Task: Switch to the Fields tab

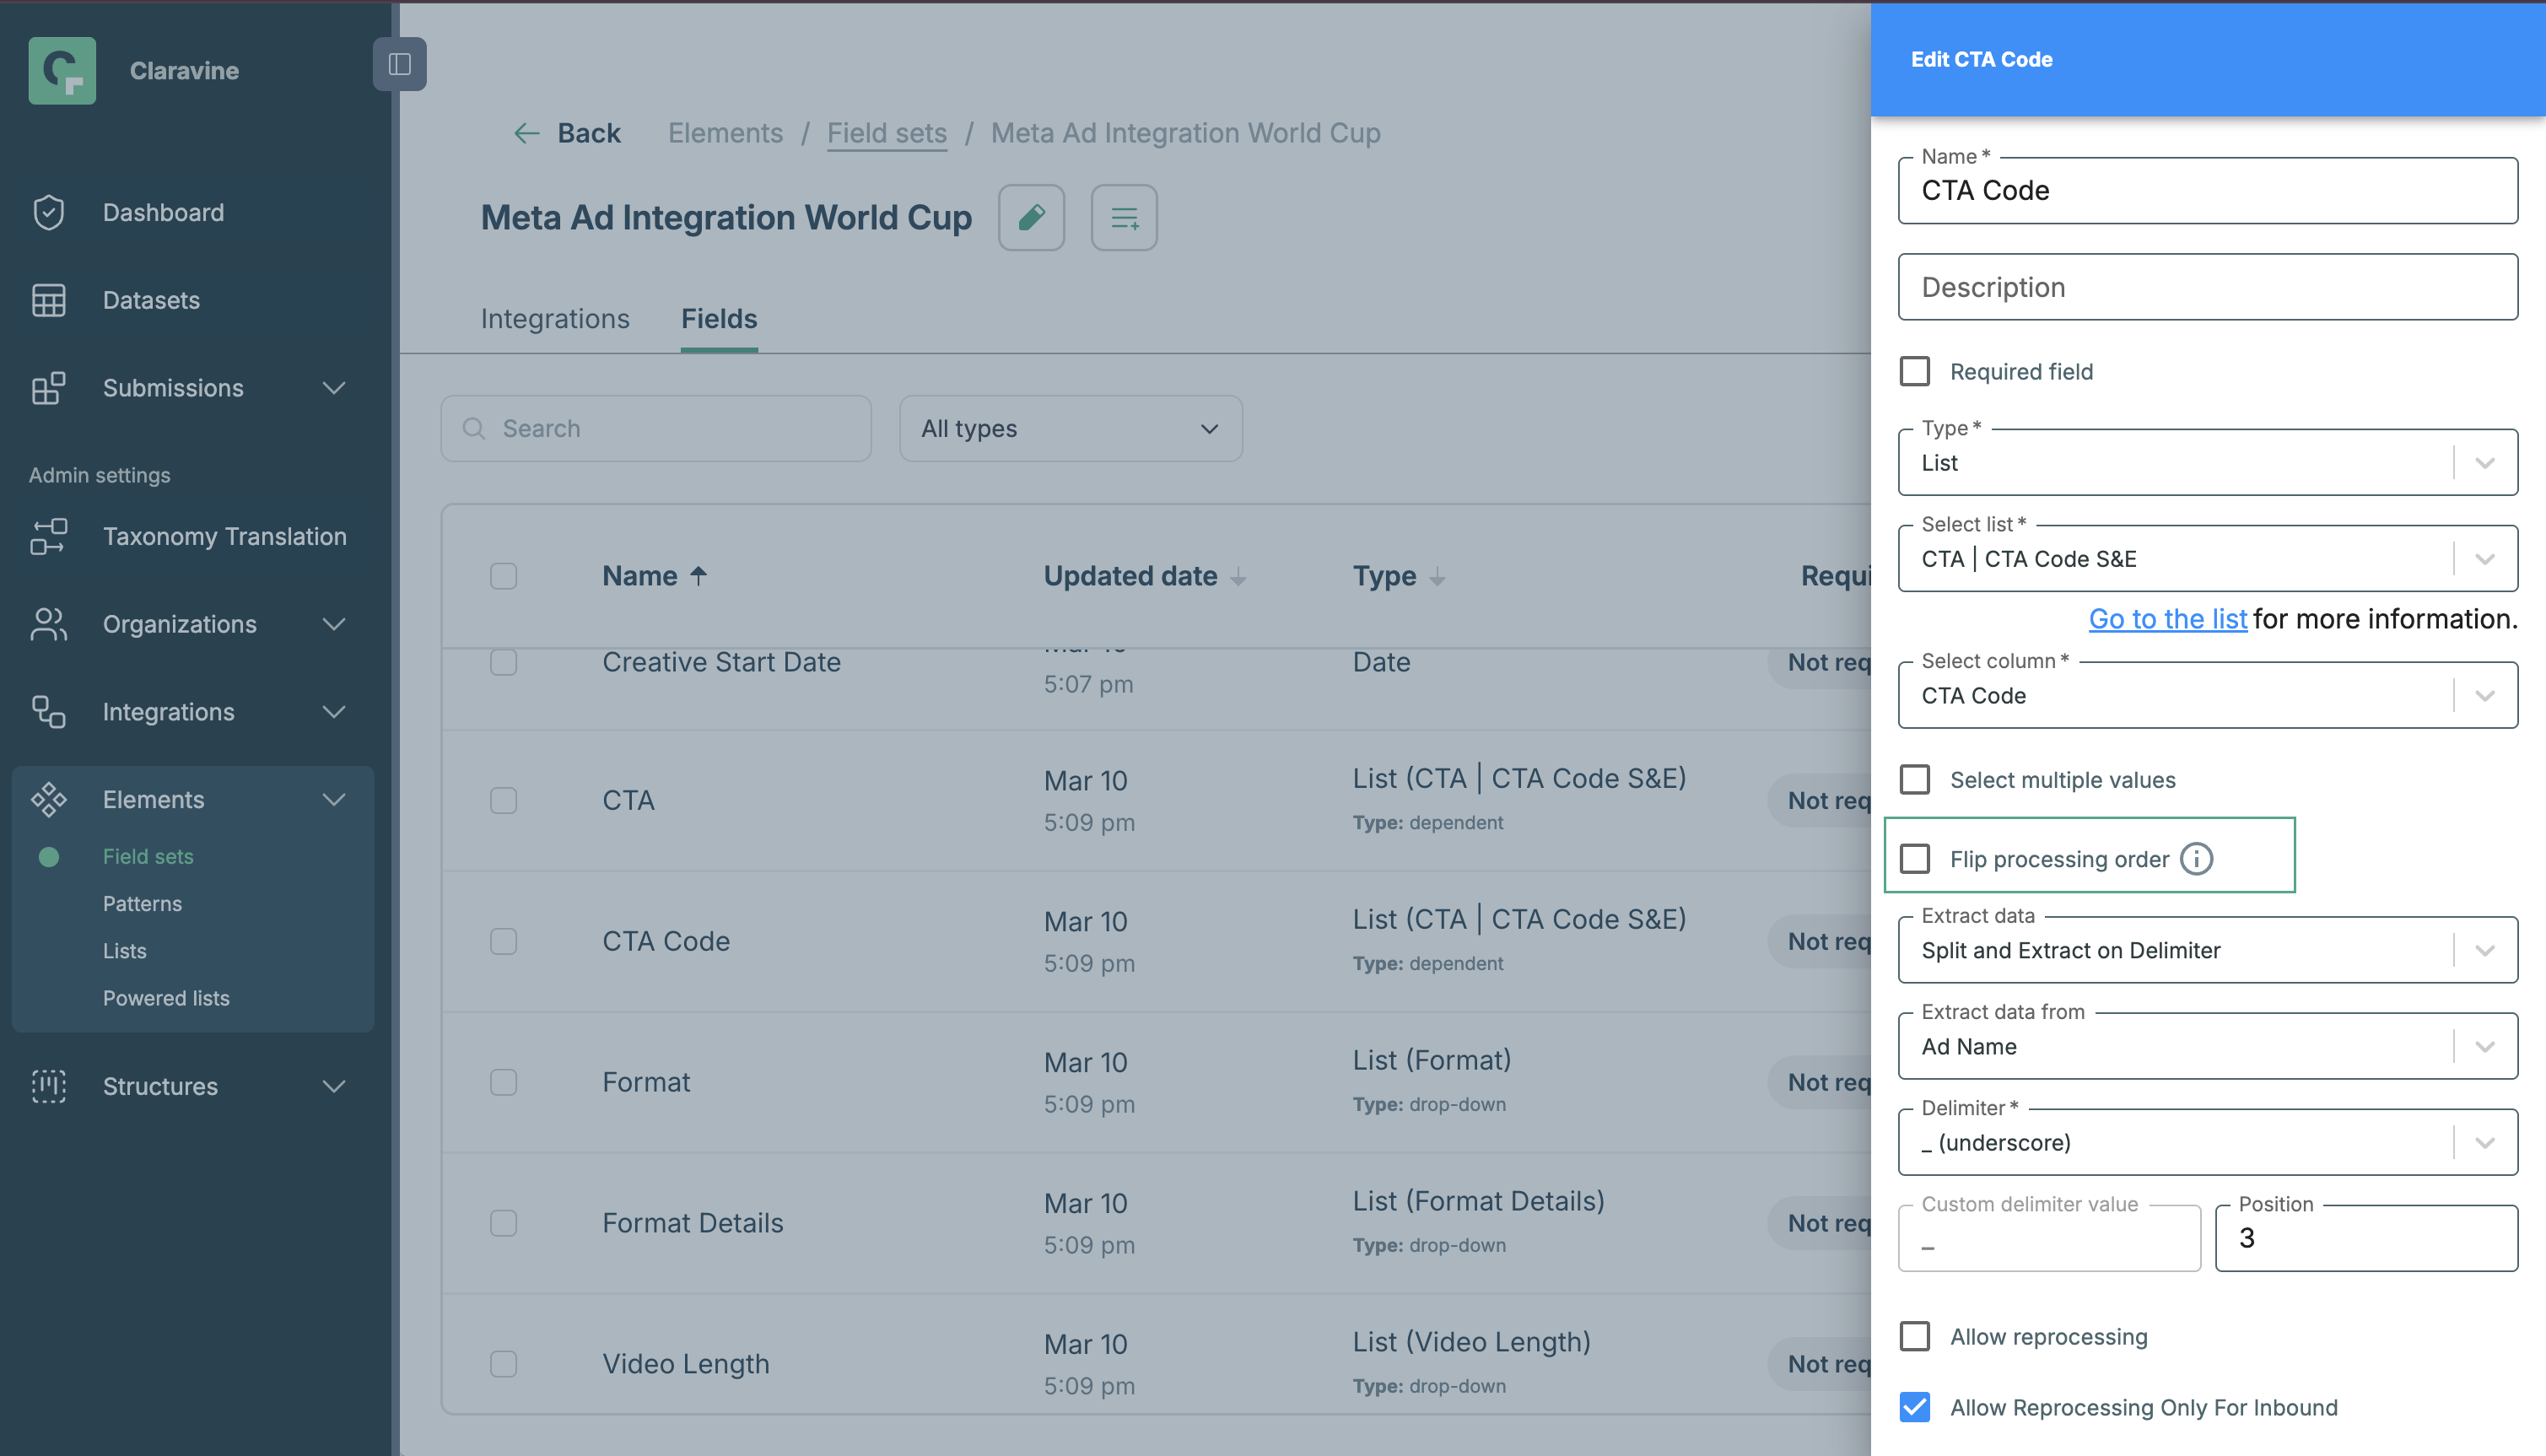Action: pos(719,319)
